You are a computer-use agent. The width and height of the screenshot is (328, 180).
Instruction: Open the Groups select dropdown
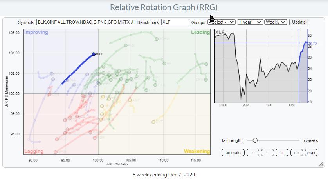click(222, 22)
